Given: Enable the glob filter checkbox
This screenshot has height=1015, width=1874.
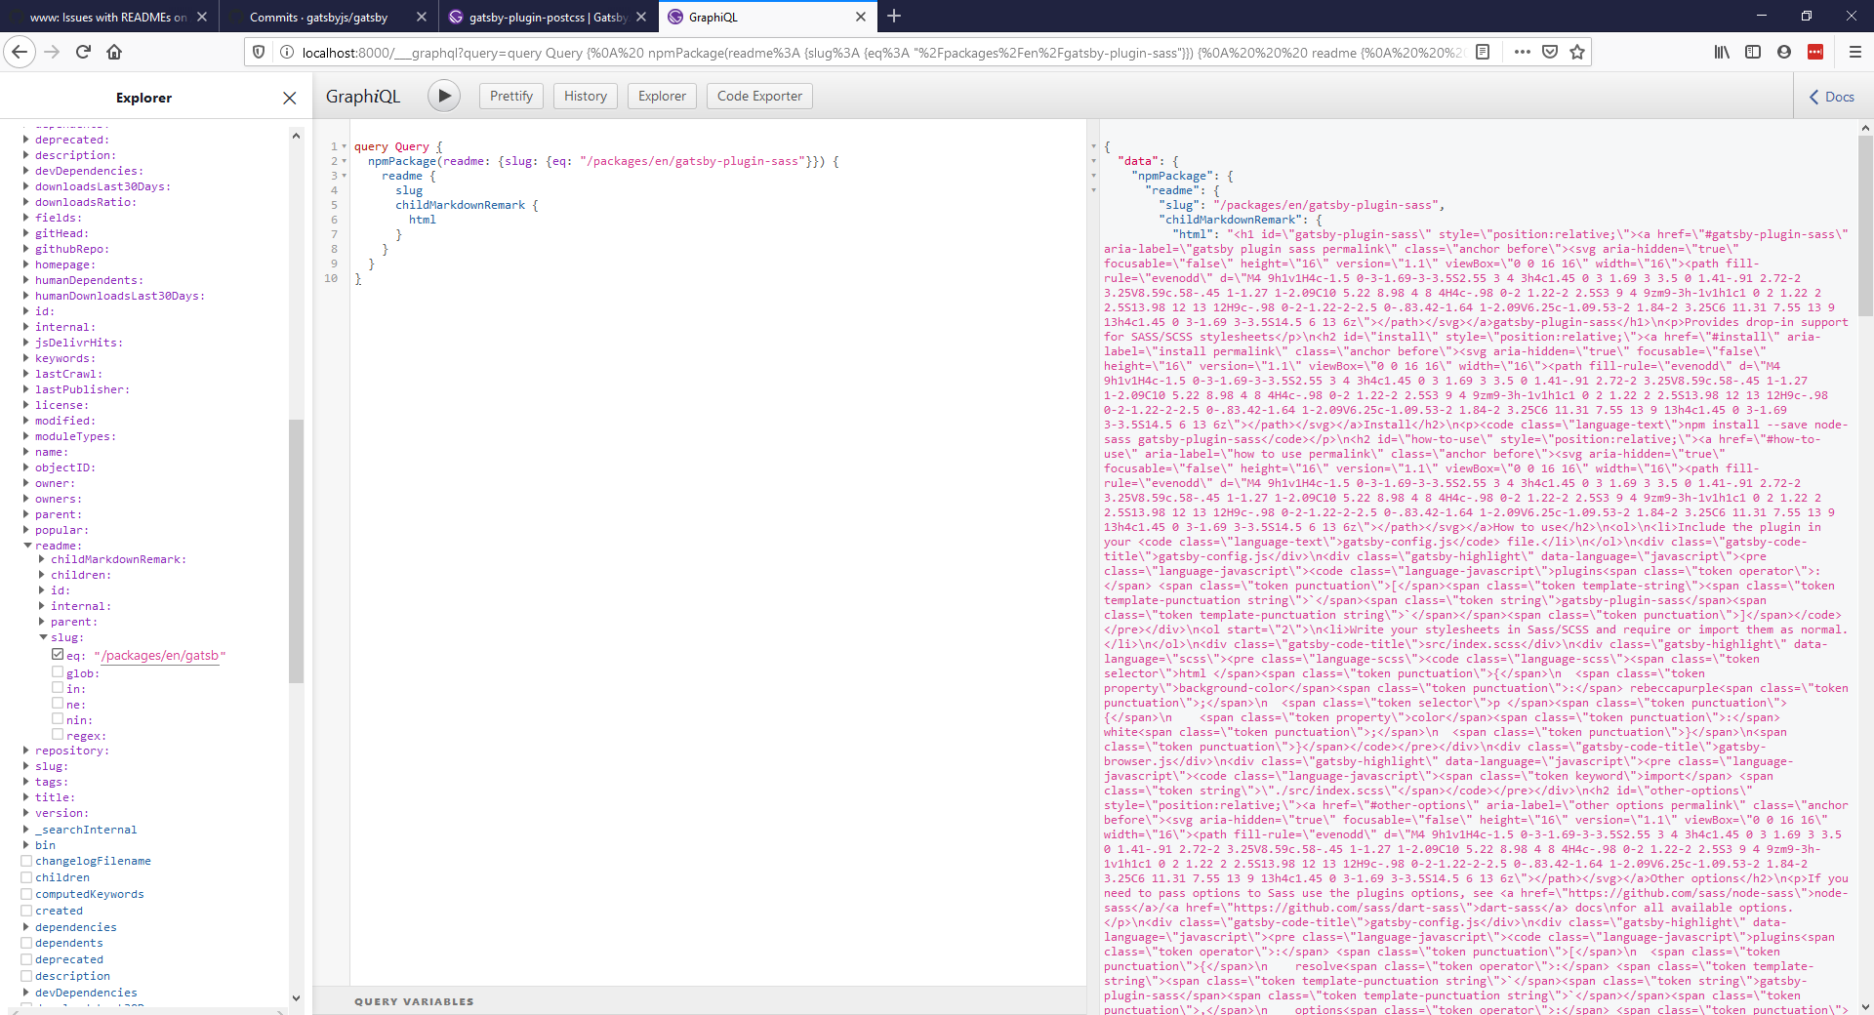Looking at the screenshot, I should (58, 672).
